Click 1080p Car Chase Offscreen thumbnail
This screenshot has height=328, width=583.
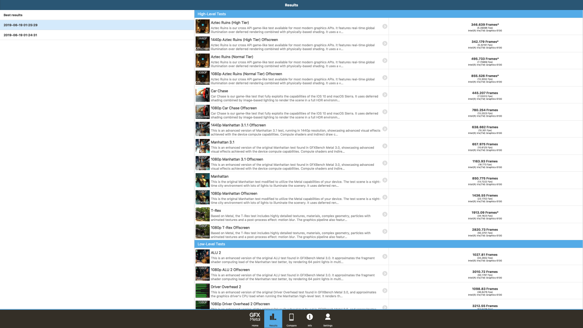coord(203,112)
